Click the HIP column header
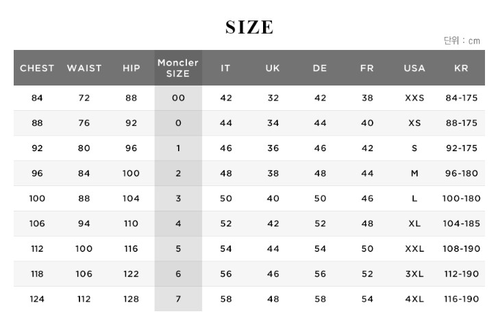This screenshot has height=327, width=498. (131, 68)
